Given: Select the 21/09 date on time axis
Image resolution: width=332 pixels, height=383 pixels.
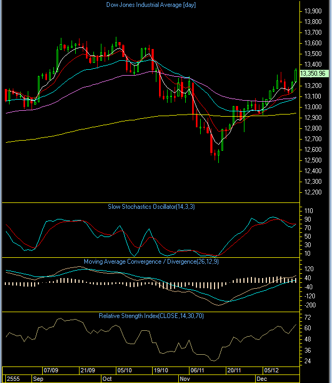Looking at the screenshot, I should point(88,370).
